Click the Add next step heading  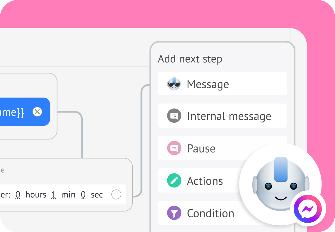(x=190, y=59)
